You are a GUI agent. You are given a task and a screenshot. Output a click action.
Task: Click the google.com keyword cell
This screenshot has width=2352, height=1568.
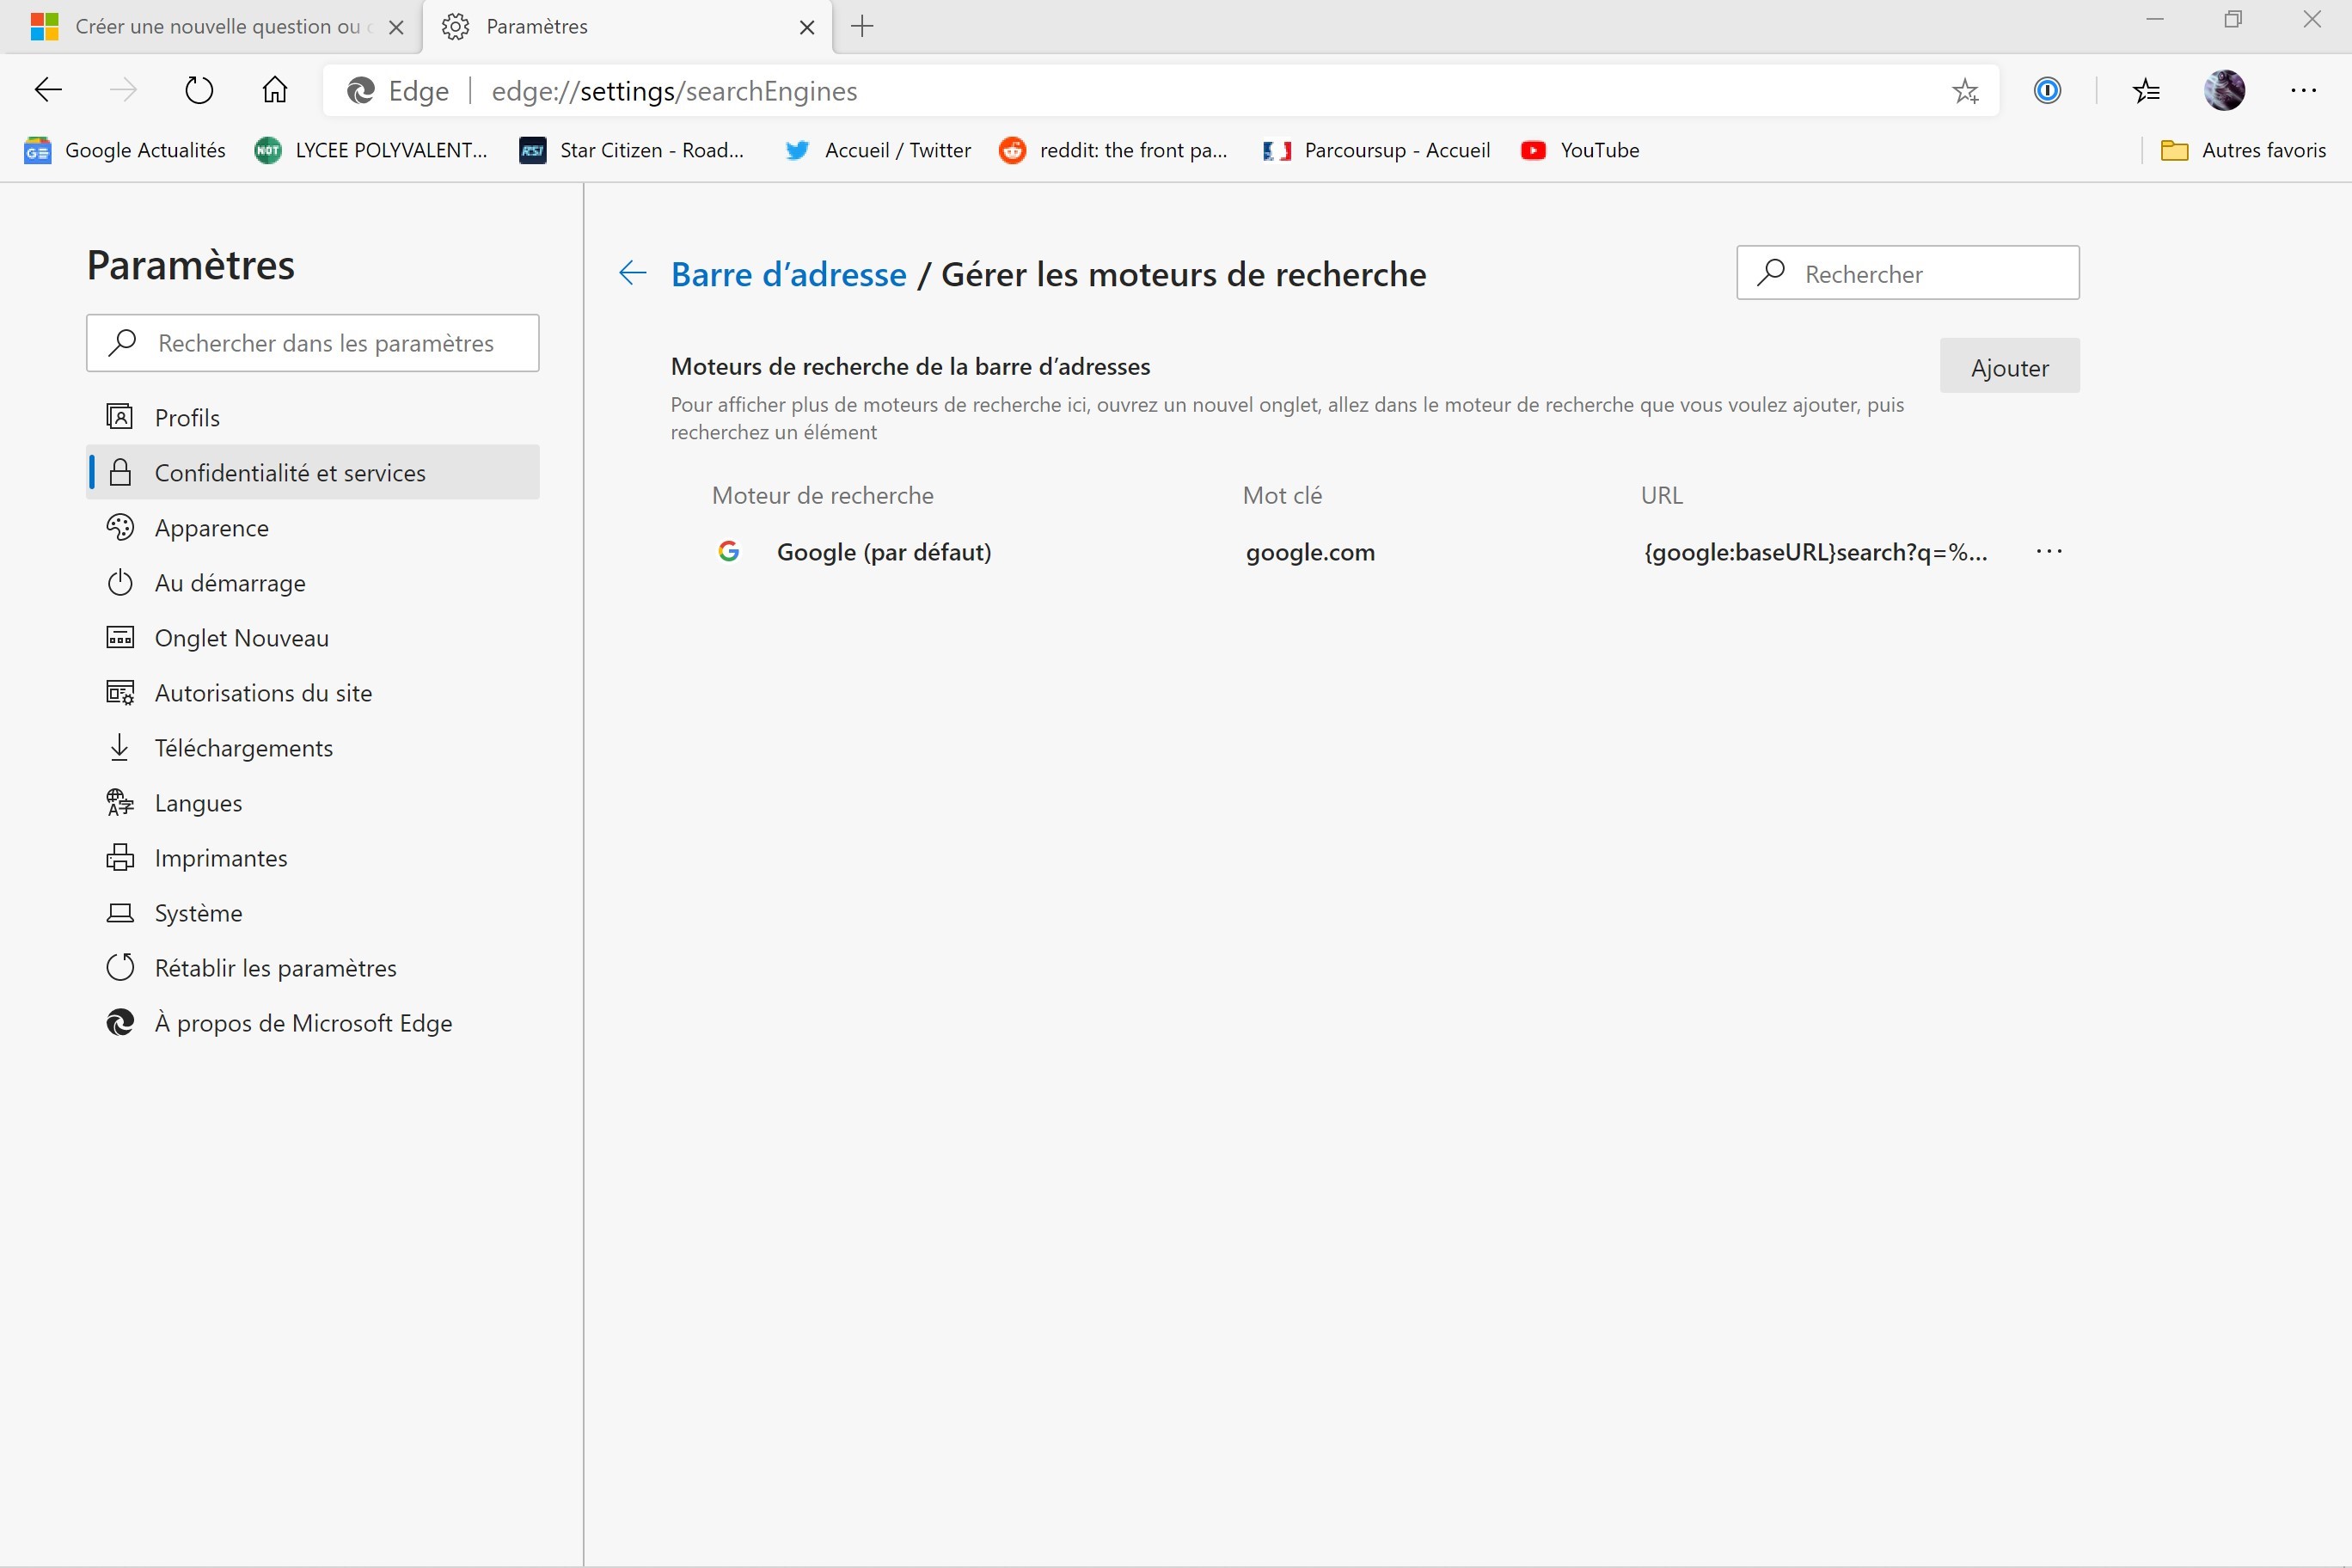(x=1310, y=552)
